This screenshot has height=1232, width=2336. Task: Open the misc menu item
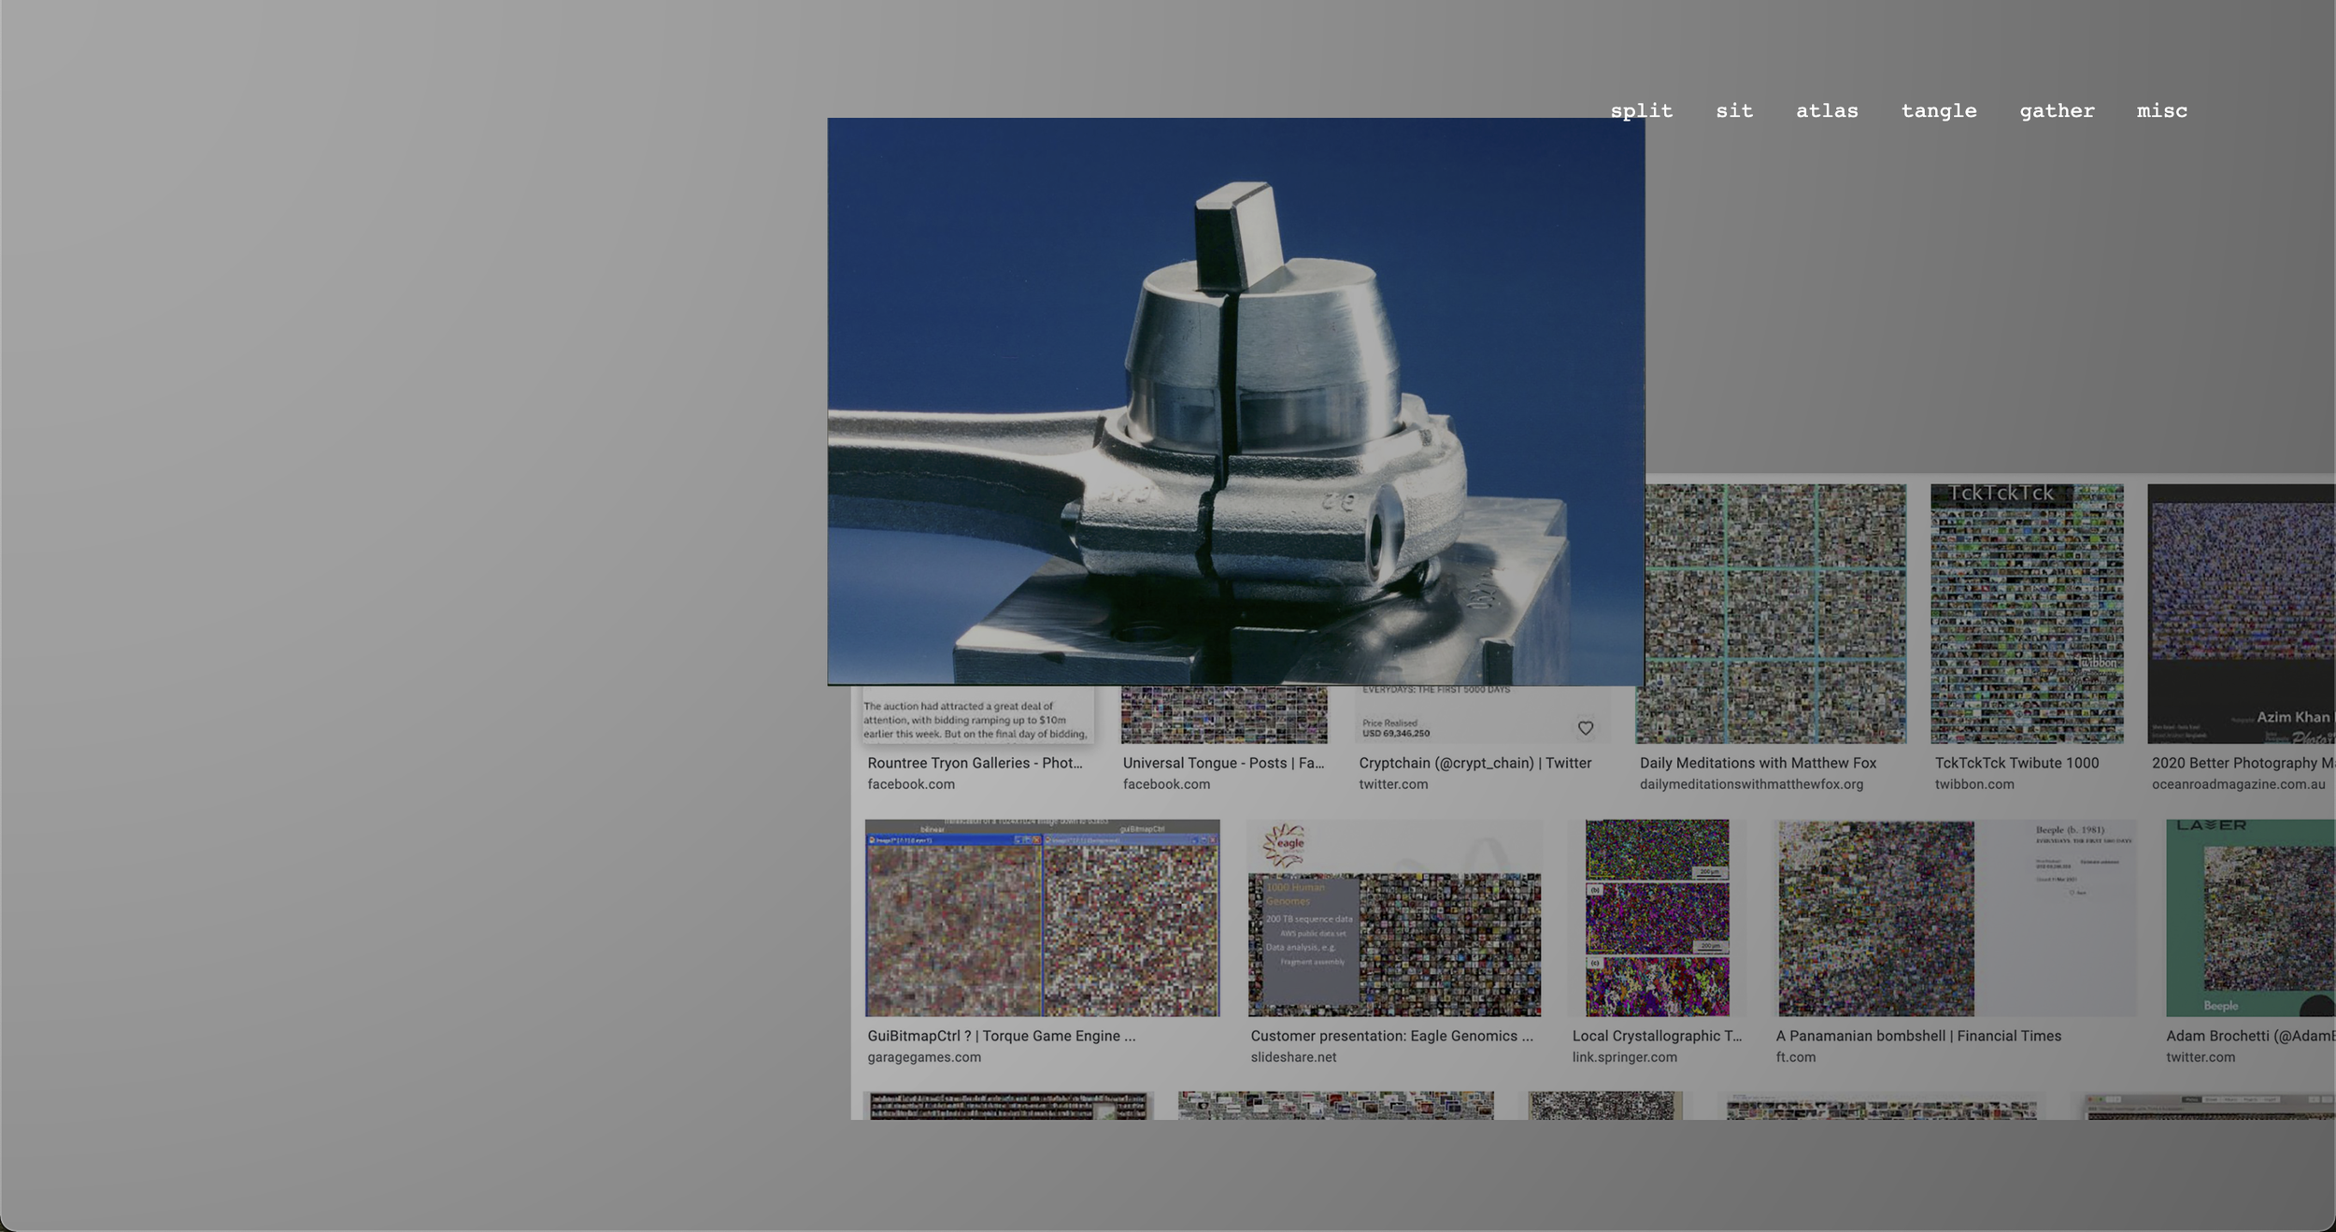click(x=2162, y=110)
